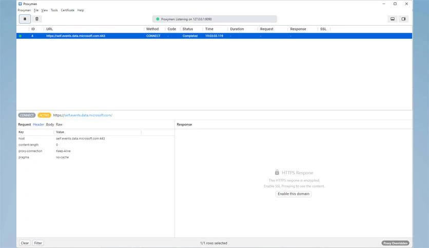The image size is (429, 248).
Task: Click the no-cache header value
Action: click(63, 157)
